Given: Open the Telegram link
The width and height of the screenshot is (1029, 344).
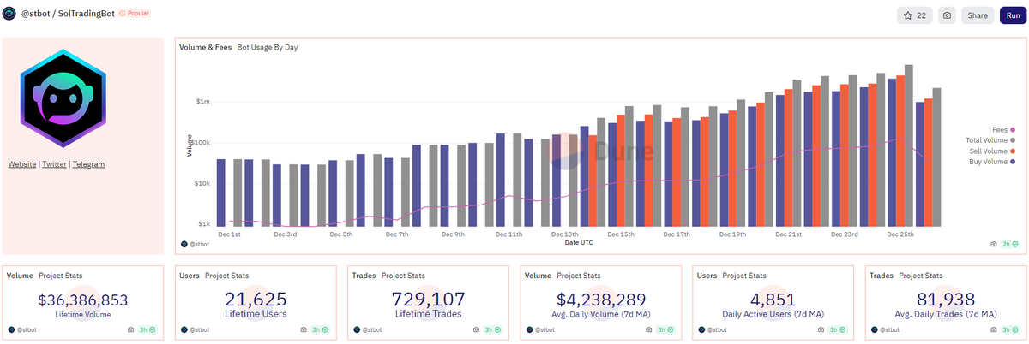Looking at the screenshot, I should point(88,164).
